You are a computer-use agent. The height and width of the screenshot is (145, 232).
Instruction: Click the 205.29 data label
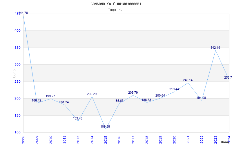(92, 94)
